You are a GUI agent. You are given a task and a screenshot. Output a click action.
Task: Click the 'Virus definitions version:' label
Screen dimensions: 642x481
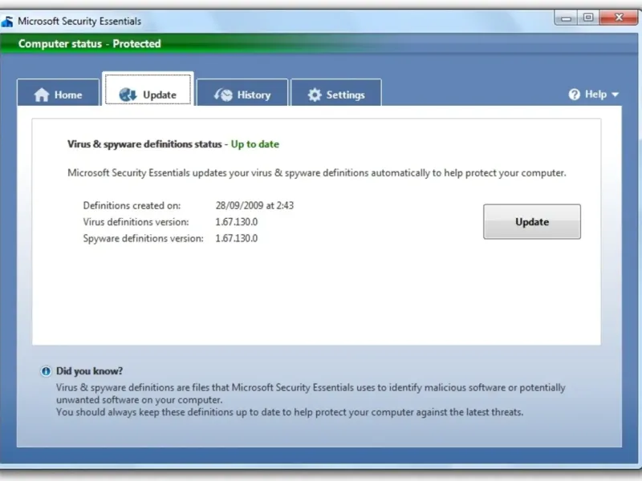click(x=136, y=222)
